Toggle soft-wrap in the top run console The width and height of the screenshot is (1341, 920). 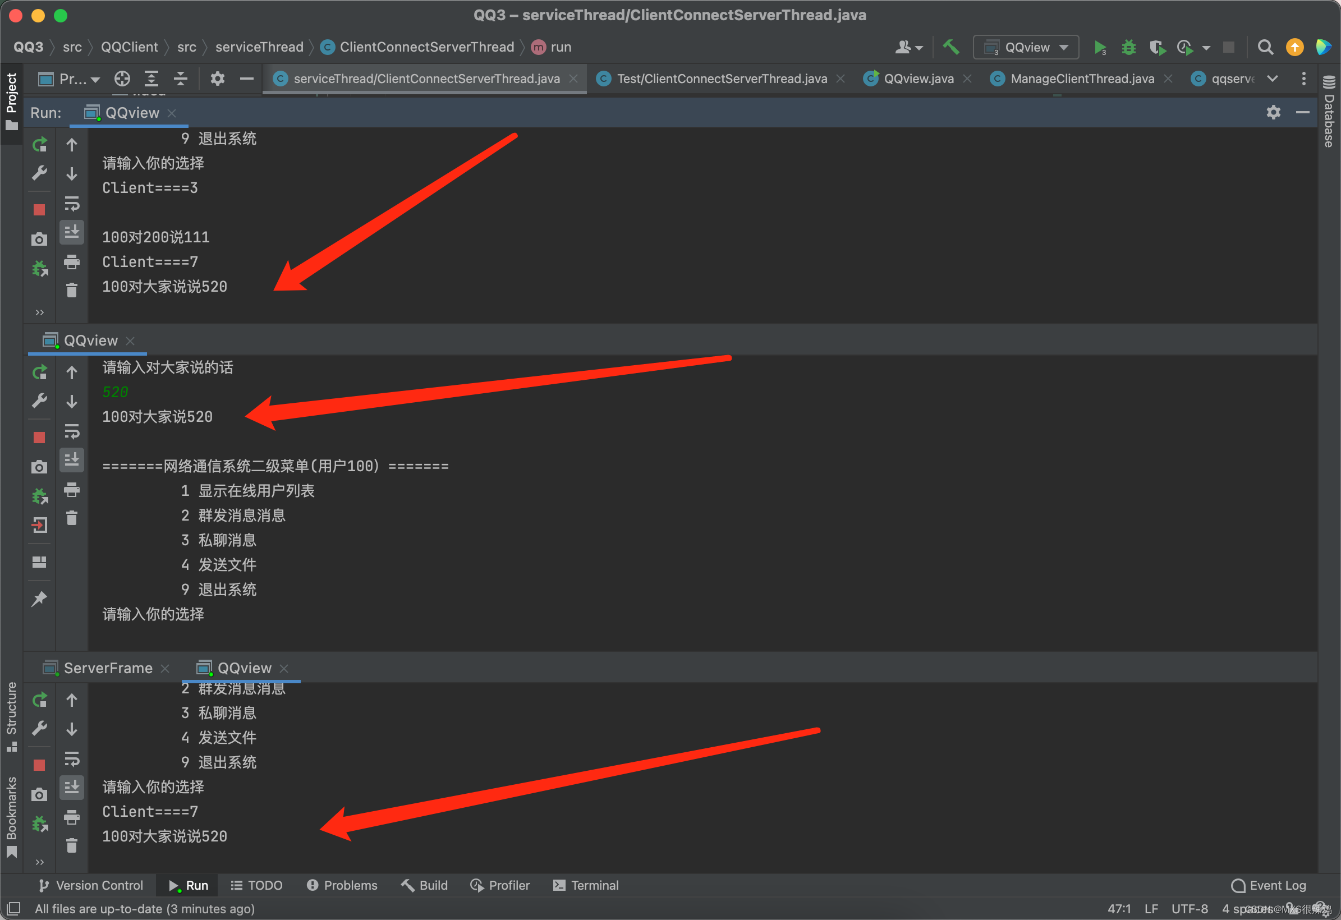point(72,204)
